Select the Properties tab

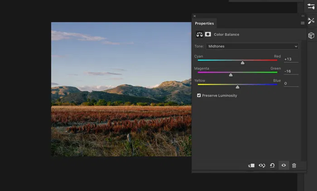coord(204,23)
